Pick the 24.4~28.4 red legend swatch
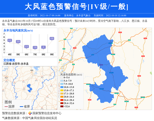This screenshot has height=121, width=154. [x=62, y=100]
